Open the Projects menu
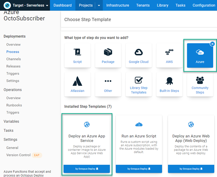Screen dimensions: 217x177 86,5
